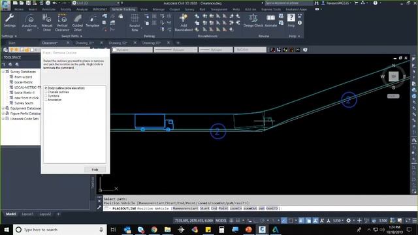
Task: Click Windows taskbar search box
Action: (x=60, y=229)
